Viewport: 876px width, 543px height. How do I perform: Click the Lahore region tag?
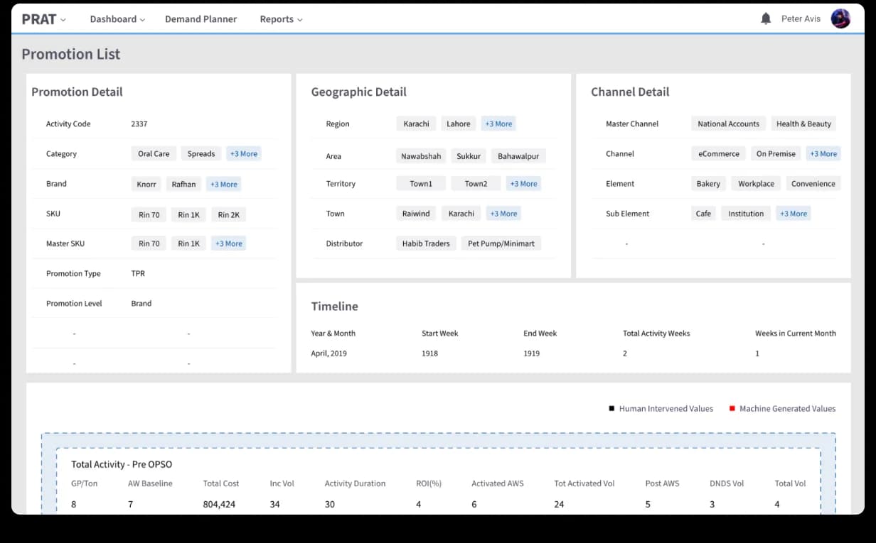pyautogui.click(x=459, y=124)
